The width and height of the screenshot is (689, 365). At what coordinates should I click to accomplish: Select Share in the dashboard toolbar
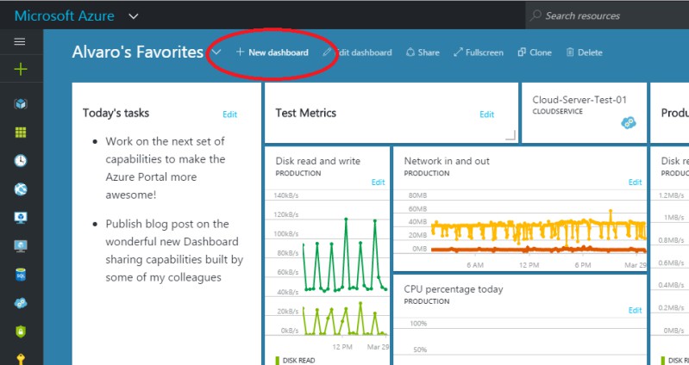pyautogui.click(x=423, y=53)
